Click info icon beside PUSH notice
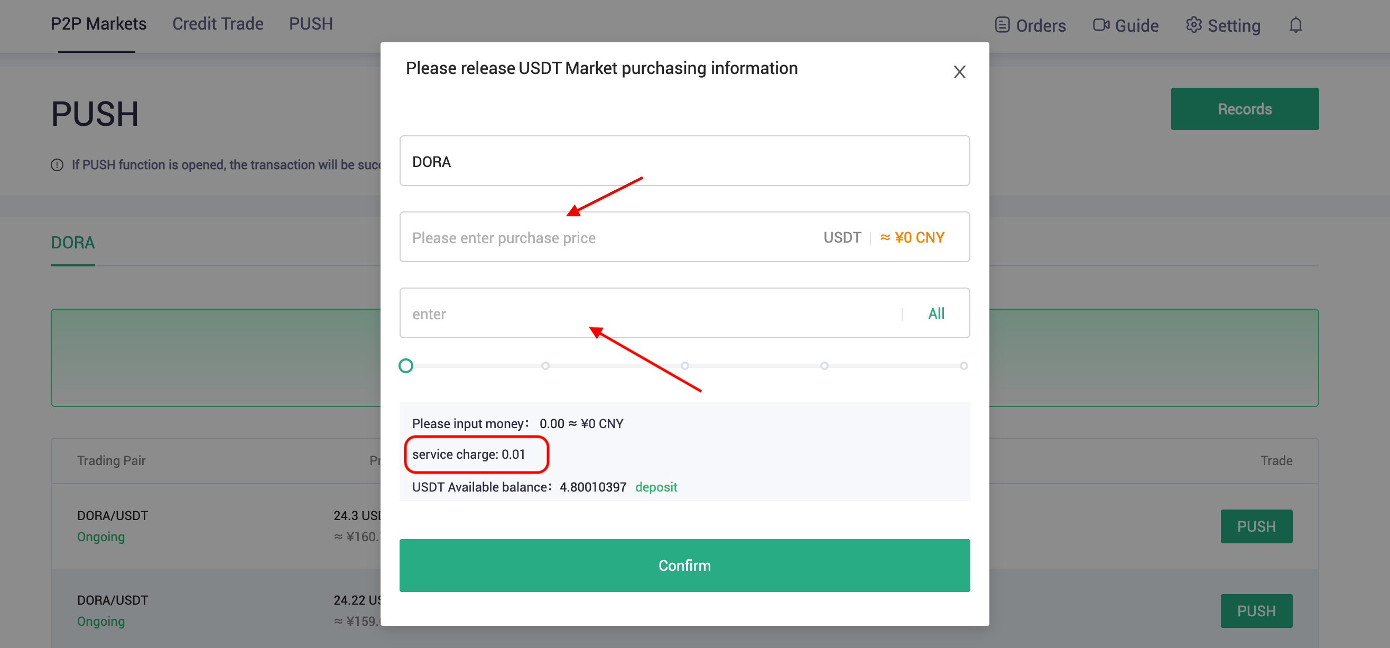1390x648 pixels. [x=57, y=165]
